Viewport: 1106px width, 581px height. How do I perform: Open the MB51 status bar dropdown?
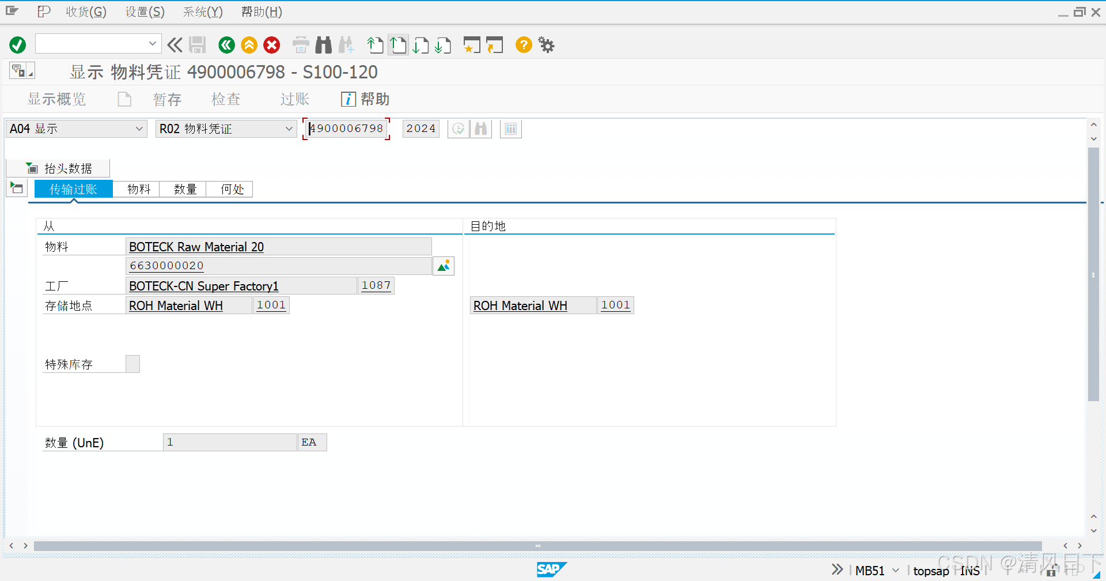tap(896, 571)
